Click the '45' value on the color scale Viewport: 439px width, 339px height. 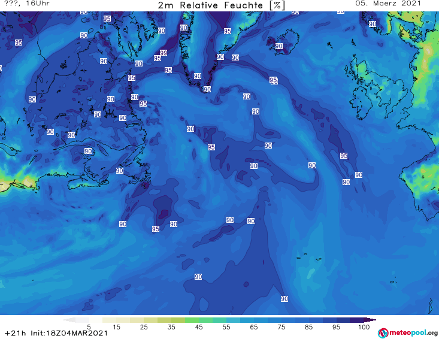click(199, 327)
